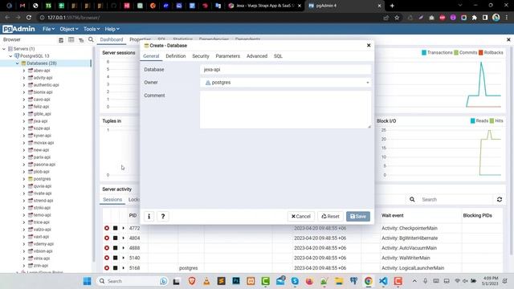The image size is (514, 289).
Task: Expand row details arrow for PID 4772
Action: [124, 228]
